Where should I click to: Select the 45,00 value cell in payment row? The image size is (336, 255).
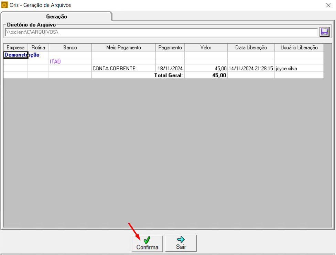tap(206, 68)
